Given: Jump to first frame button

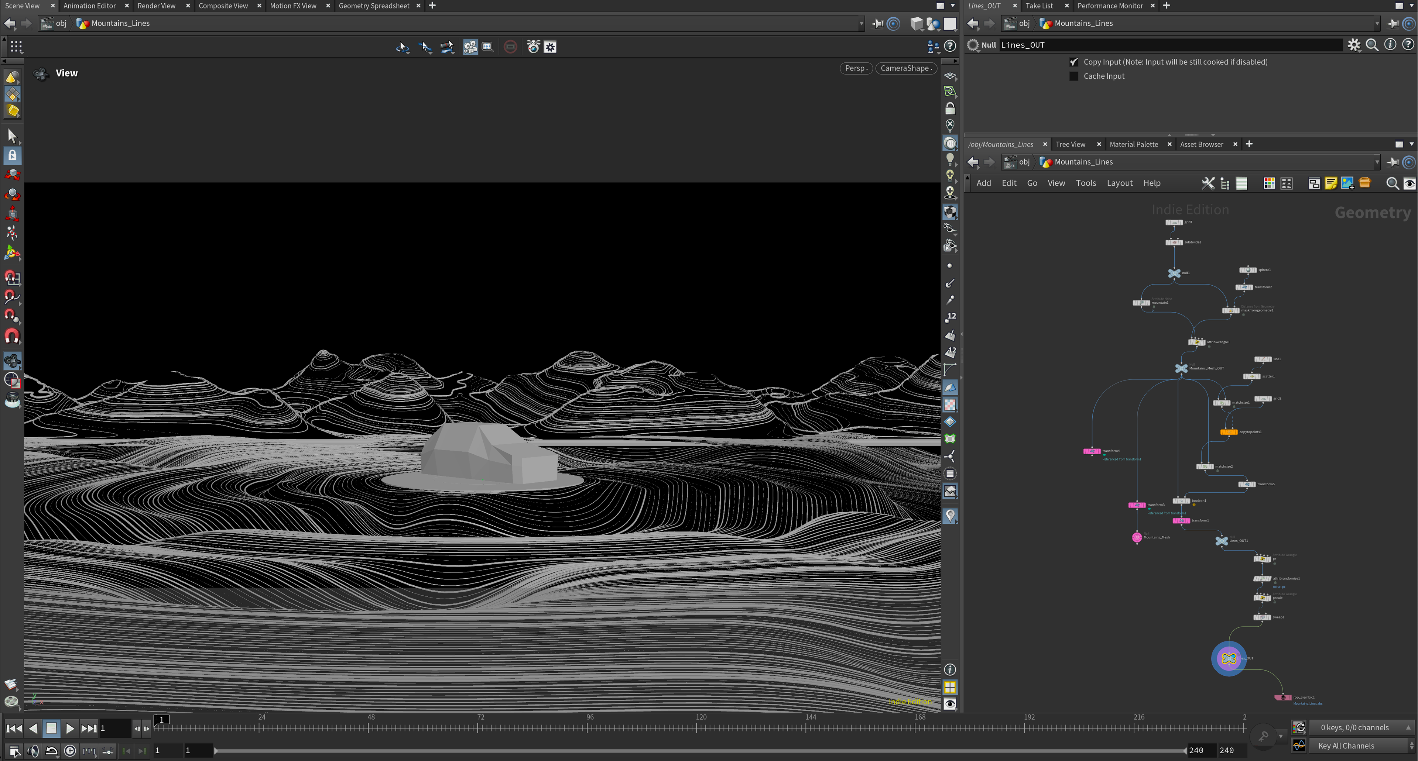Looking at the screenshot, I should click(14, 729).
